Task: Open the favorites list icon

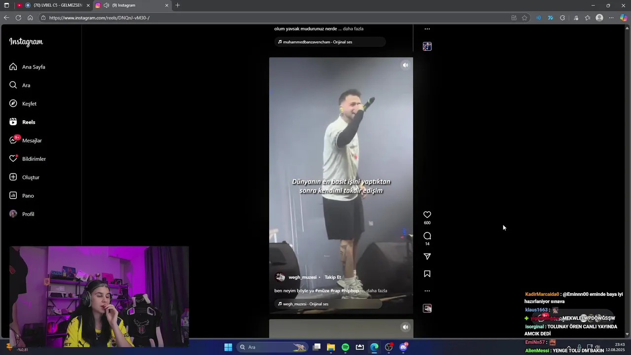Action: pos(588,18)
